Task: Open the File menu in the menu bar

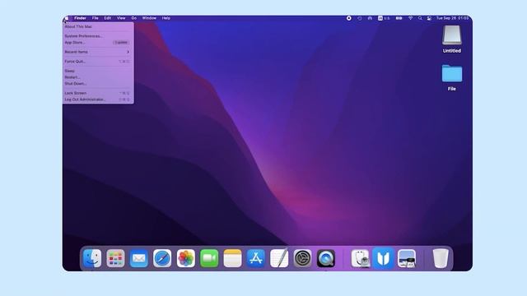Action: [x=96, y=18]
